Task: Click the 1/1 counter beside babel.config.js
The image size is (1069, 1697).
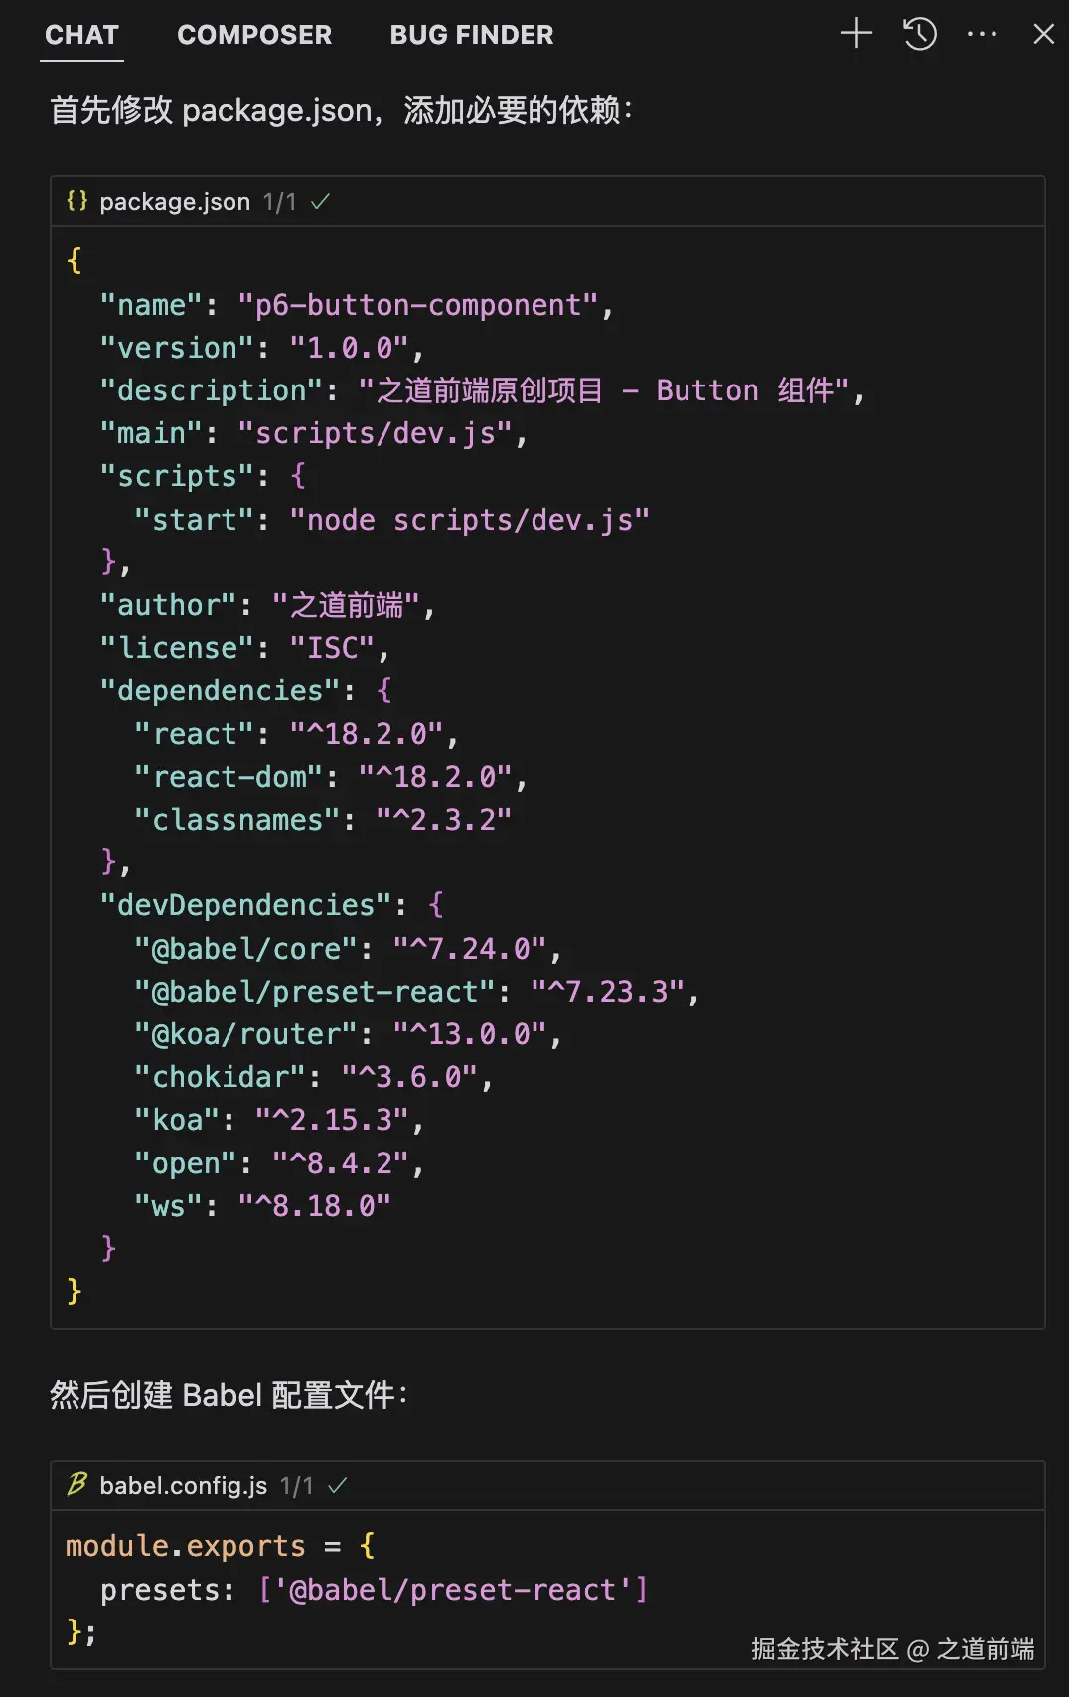Action: (296, 1486)
